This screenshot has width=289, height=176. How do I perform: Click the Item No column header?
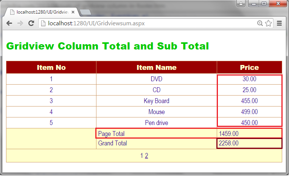51,67
